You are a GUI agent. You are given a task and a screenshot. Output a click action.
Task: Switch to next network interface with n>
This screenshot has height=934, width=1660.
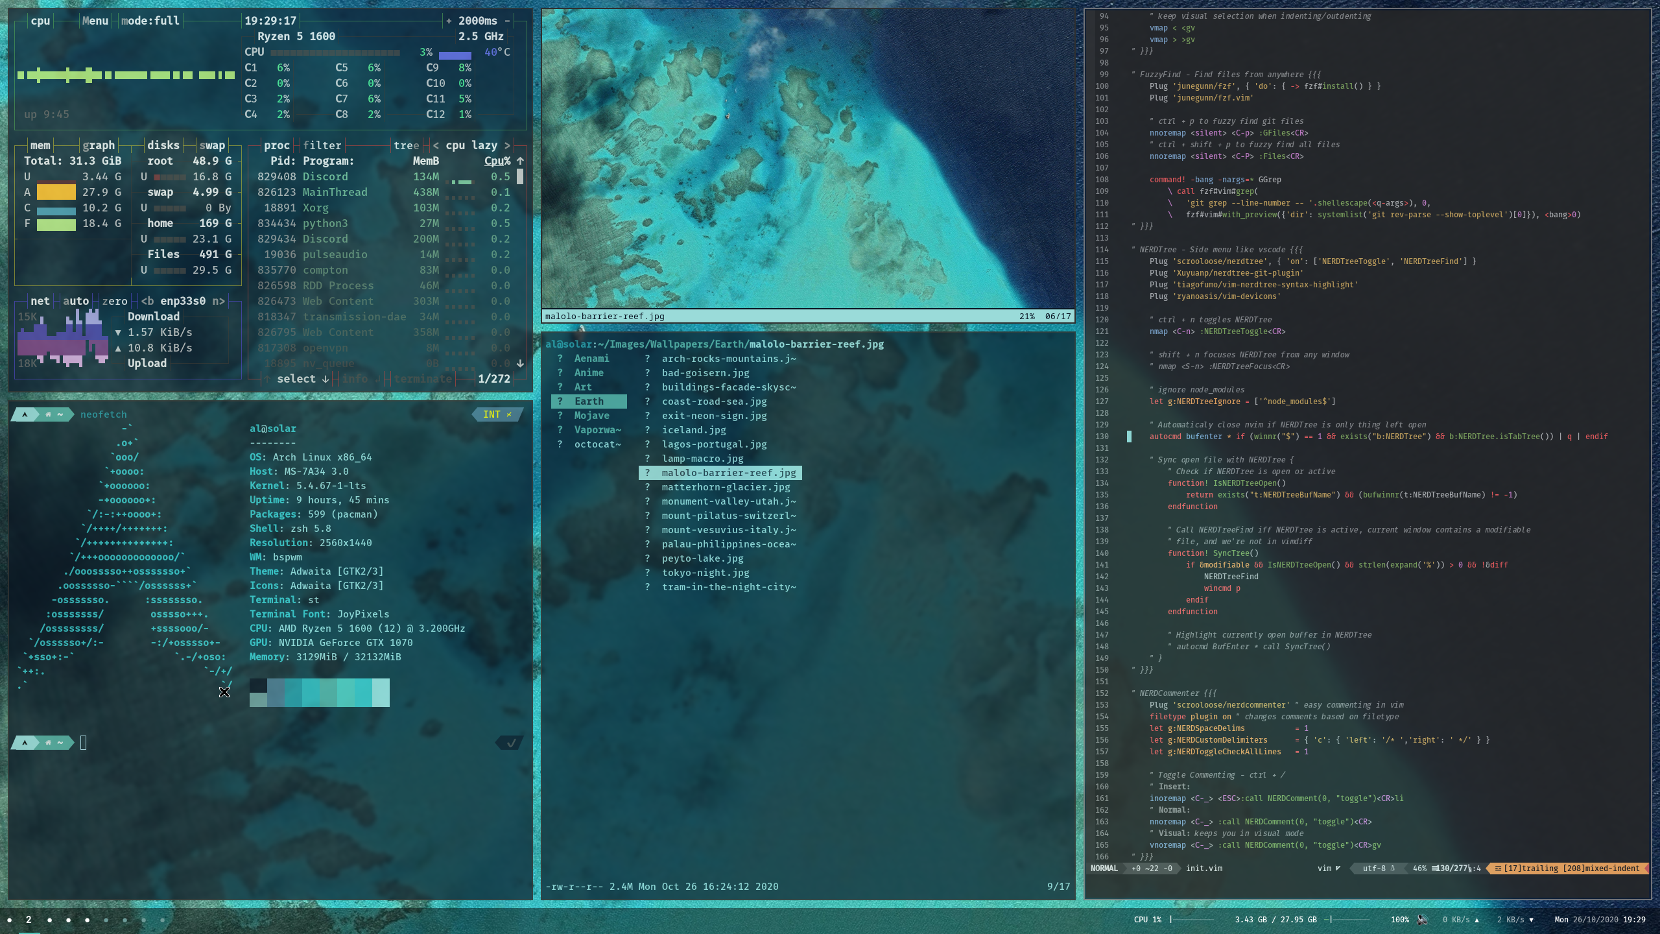(219, 301)
